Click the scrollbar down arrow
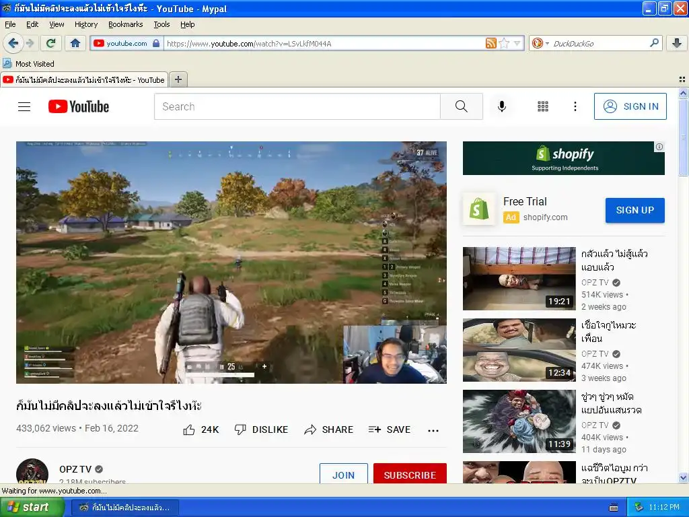689x517 pixels. click(x=683, y=477)
